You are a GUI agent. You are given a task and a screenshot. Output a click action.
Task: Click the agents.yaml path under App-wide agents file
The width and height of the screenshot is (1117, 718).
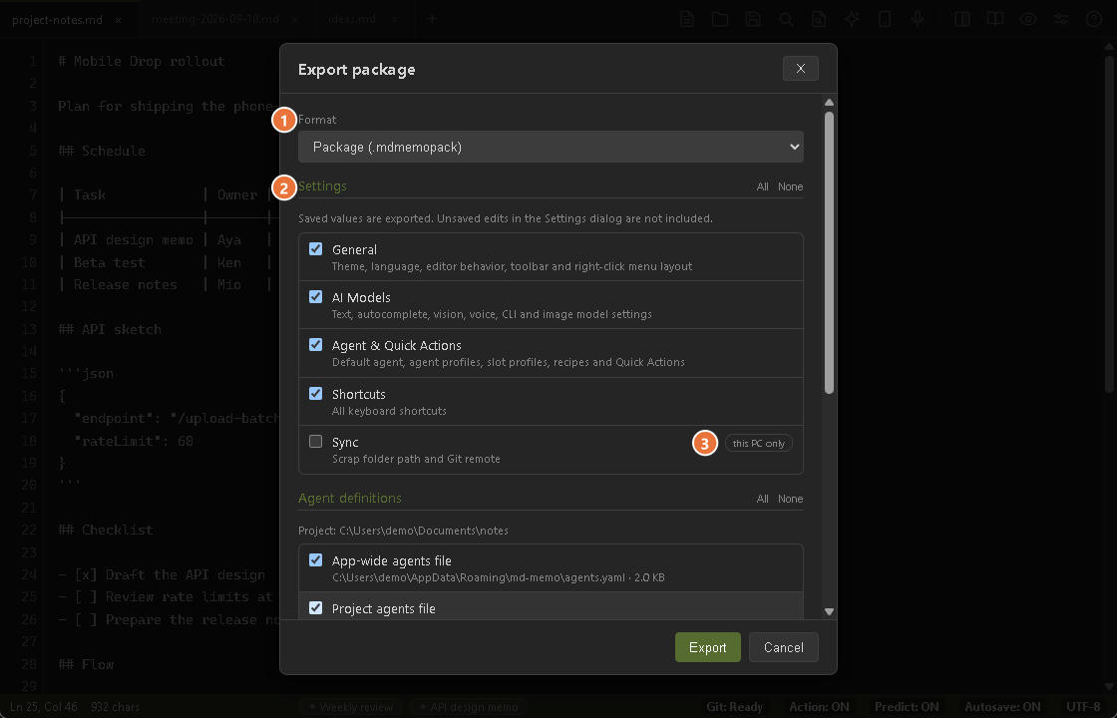498,577
